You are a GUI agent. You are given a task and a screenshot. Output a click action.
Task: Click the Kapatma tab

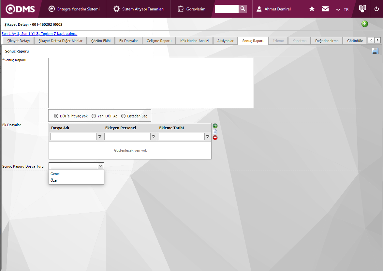(299, 41)
